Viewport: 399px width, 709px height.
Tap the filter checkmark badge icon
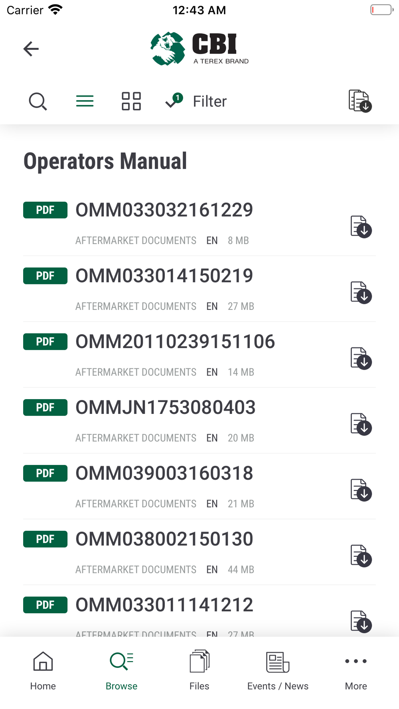pyautogui.click(x=174, y=100)
